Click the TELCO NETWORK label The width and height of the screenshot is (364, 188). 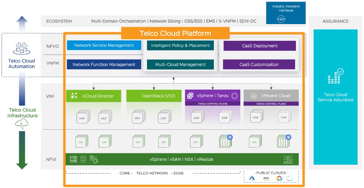pyautogui.click(x=152, y=173)
